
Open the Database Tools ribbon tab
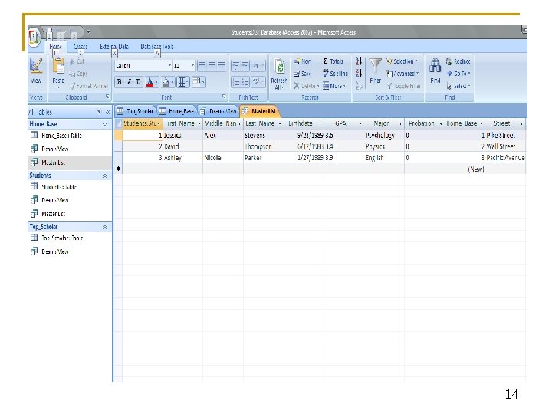157,47
